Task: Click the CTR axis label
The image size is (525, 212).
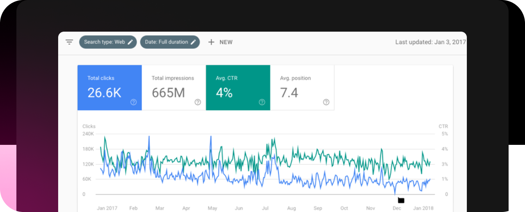Action: (443, 126)
